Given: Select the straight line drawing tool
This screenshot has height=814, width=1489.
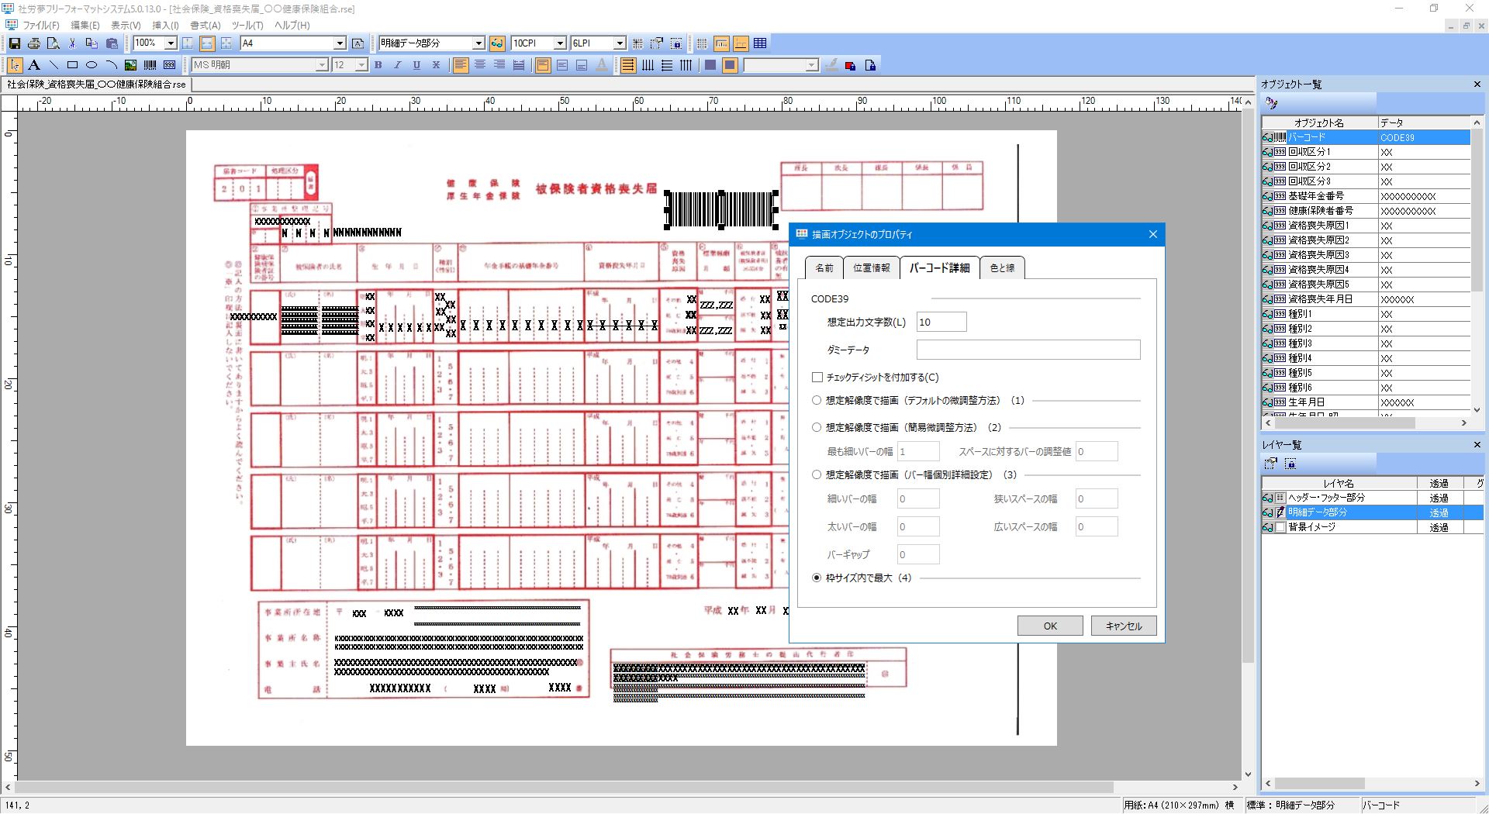Looking at the screenshot, I should coord(54,65).
